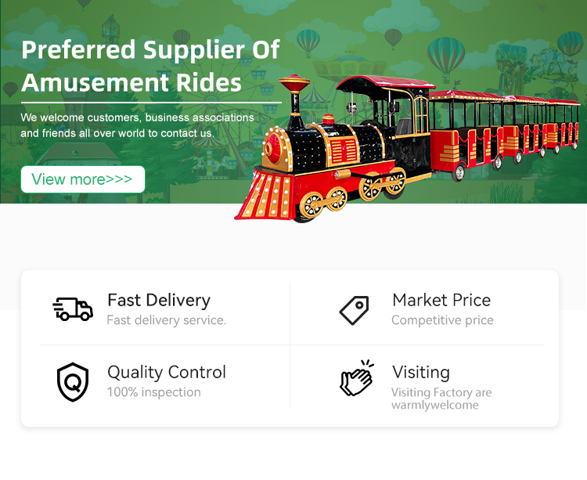Select the Visiting heading
The width and height of the screenshot is (587, 480).
click(421, 372)
